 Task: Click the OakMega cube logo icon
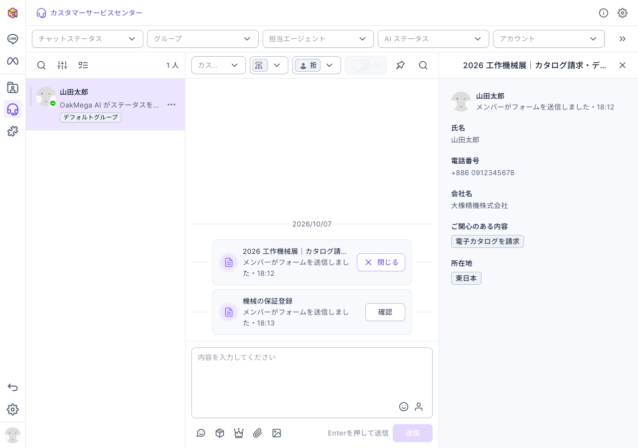(x=12, y=13)
